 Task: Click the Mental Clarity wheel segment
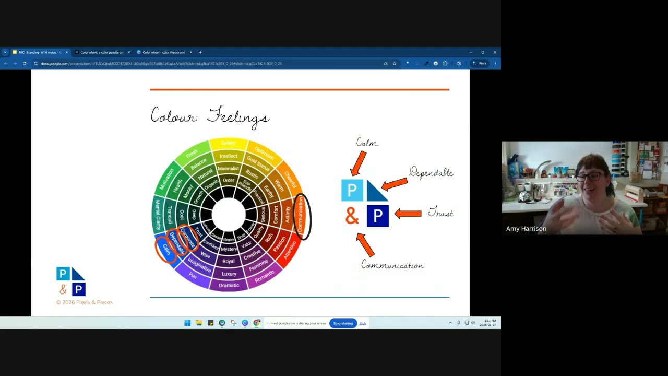[x=158, y=215]
